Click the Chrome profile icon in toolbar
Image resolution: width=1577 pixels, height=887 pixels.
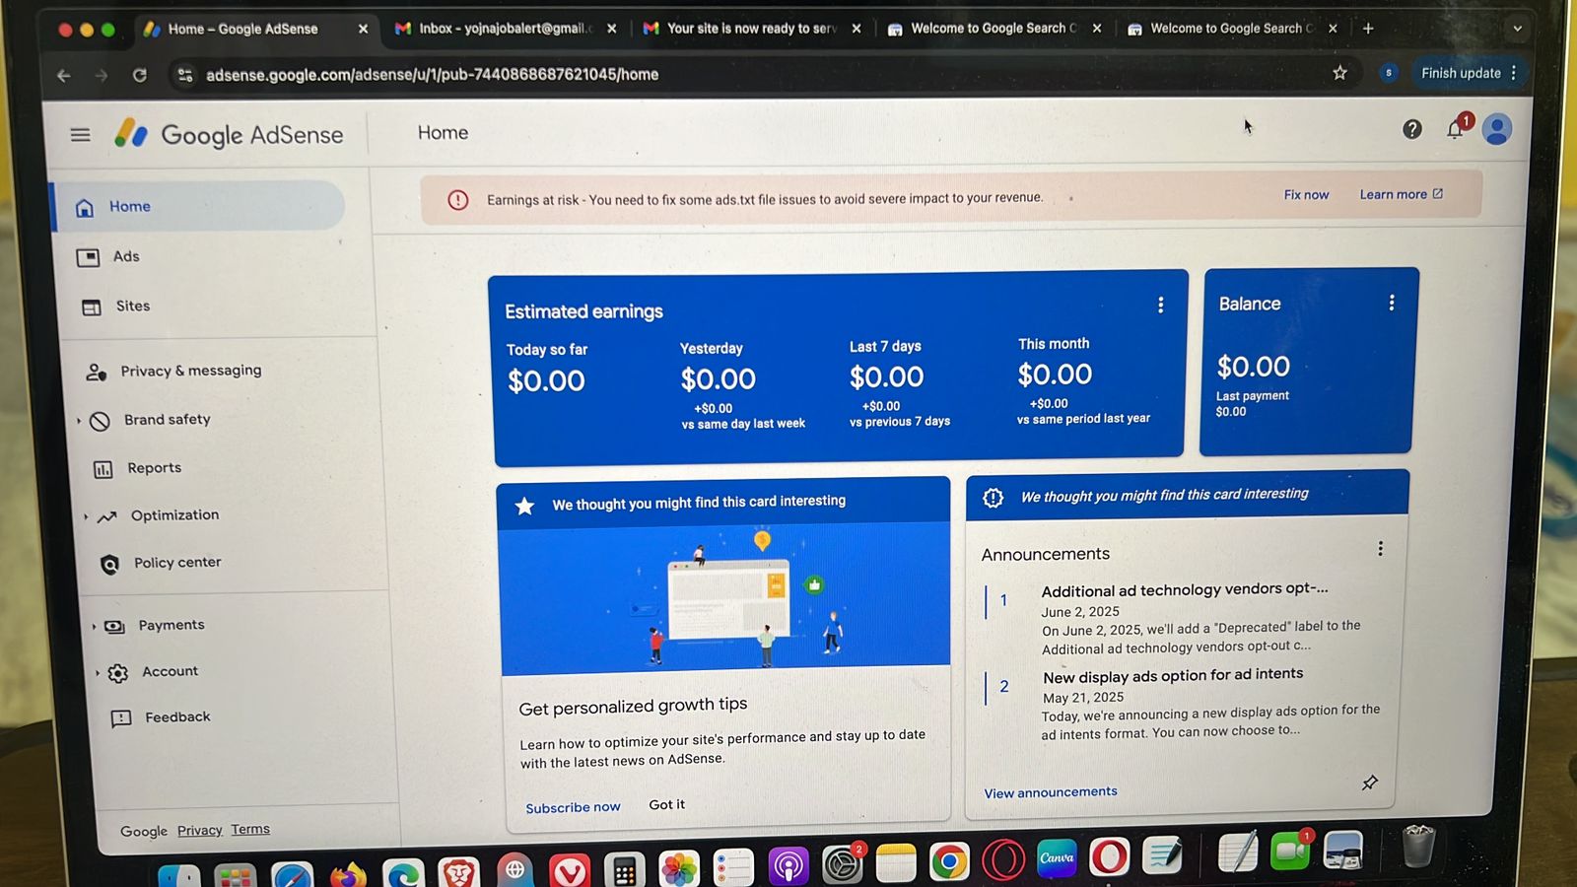pos(1389,73)
